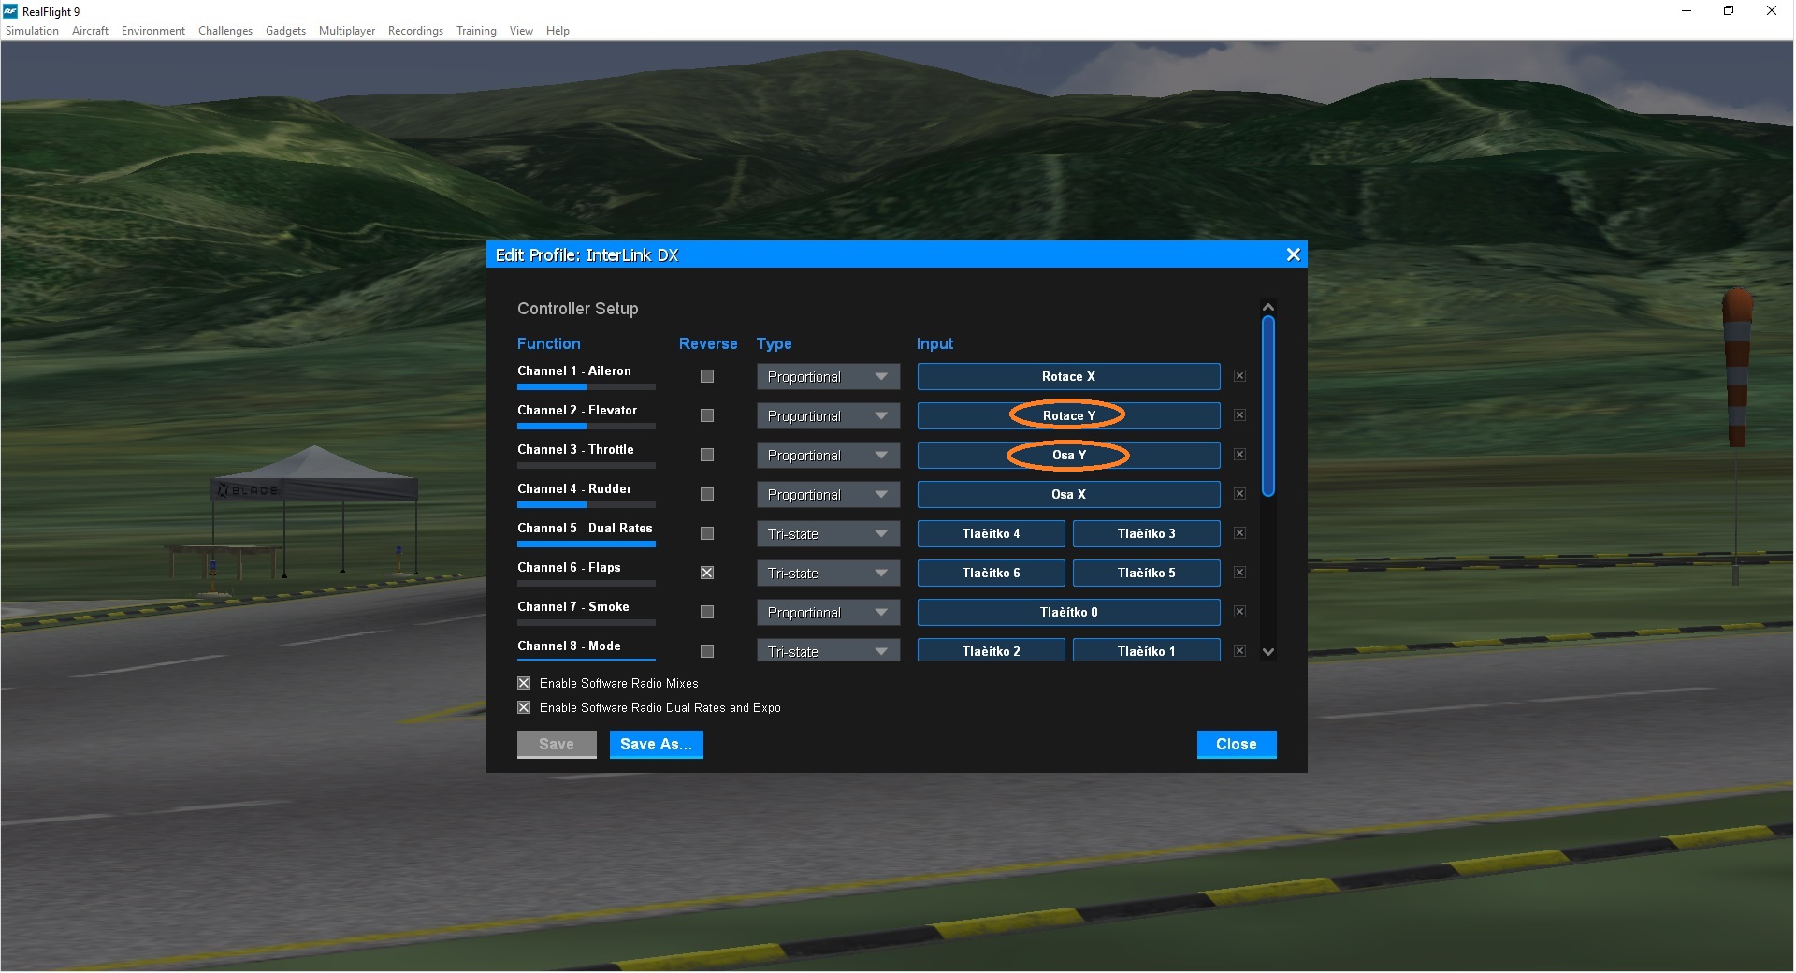Screen dimensions: 1796x973
Task: Remove the Channel 2 Elevator input assignment
Action: tap(1239, 415)
